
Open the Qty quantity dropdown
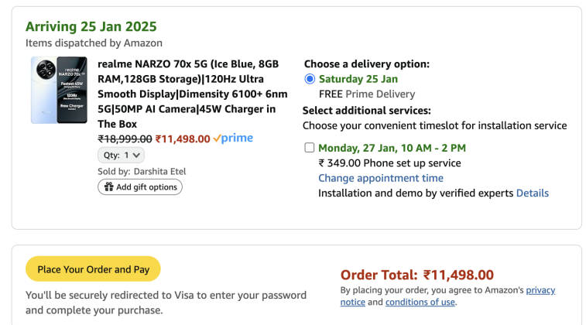(120, 155)
